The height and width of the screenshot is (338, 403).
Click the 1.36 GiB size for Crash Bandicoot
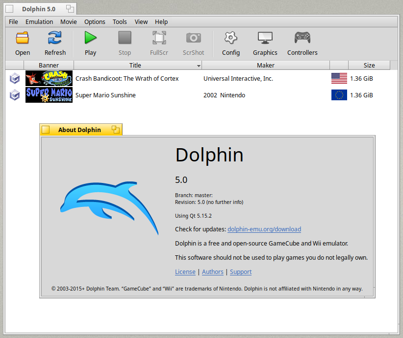click(x=361, y=78)
